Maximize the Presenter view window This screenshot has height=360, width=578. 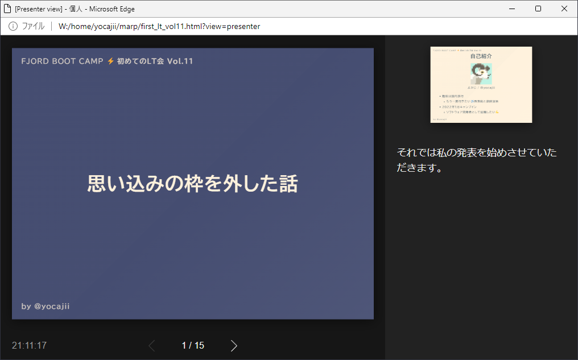pos(538,9)
